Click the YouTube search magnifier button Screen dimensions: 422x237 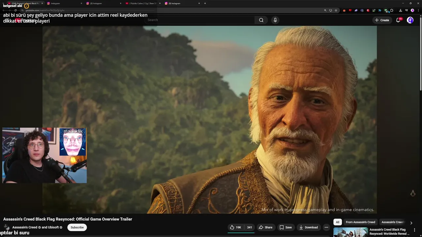(x=261, y=20)
